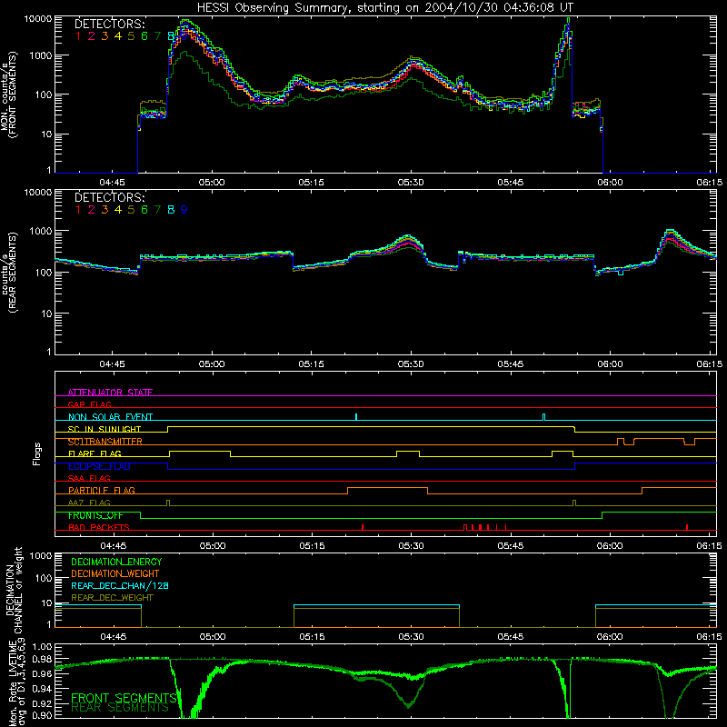
Task: Select detector 4 label in rear segments legend
Action: coord(118,210)
